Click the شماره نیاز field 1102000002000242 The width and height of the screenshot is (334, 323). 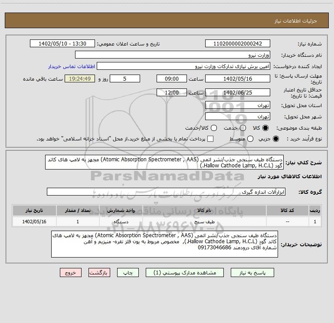(238, 43)
